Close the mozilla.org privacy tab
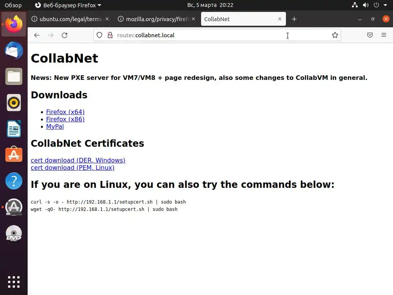The height and width of the screenshot is (295, 393). tap(193, 19)
